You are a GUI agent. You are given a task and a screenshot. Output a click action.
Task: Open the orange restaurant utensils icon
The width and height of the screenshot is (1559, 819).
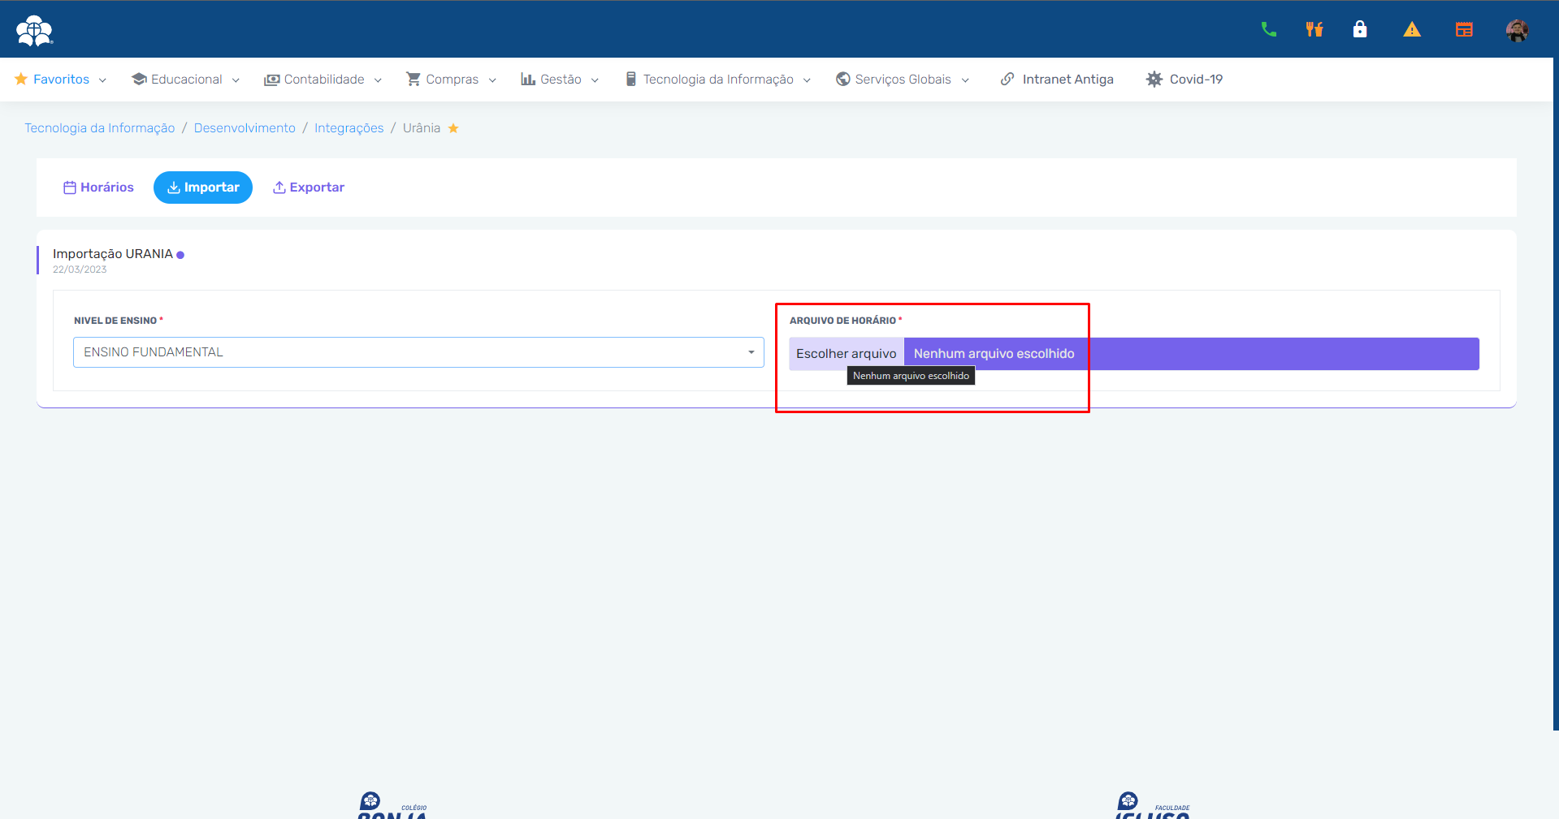point(1314,30)
